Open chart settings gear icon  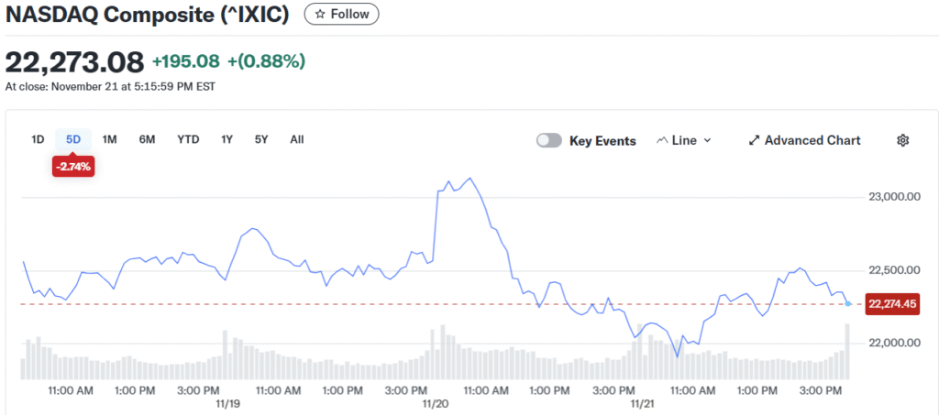pyautogui.click(x=902, y=140)
